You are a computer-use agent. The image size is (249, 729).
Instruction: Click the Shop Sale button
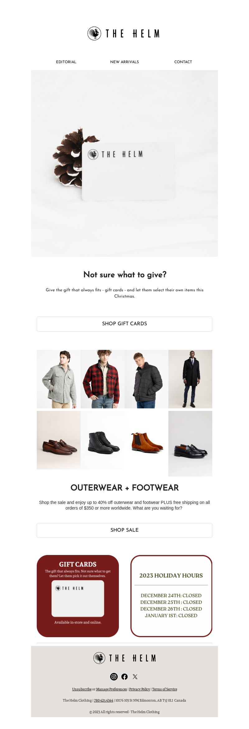125,530
